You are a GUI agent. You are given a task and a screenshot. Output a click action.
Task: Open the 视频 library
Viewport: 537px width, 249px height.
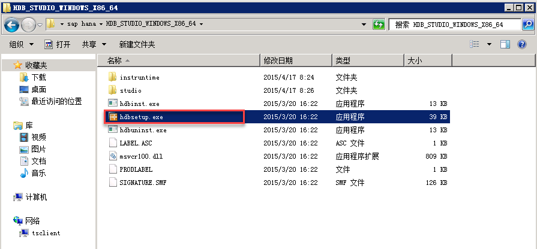click(x=38, y=137)
